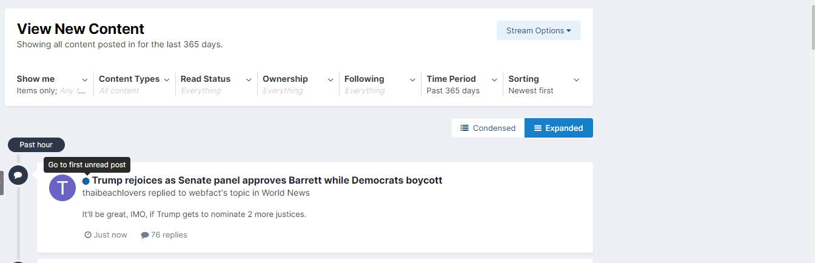Viewport: 815px width, 263px height.
Task: Open the Stream Options dropdown
Action: pyautogui.click(x=538, y=30)
